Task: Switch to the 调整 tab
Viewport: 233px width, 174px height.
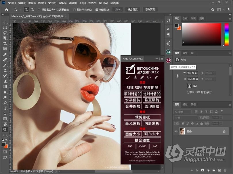Action: [185, 53]
